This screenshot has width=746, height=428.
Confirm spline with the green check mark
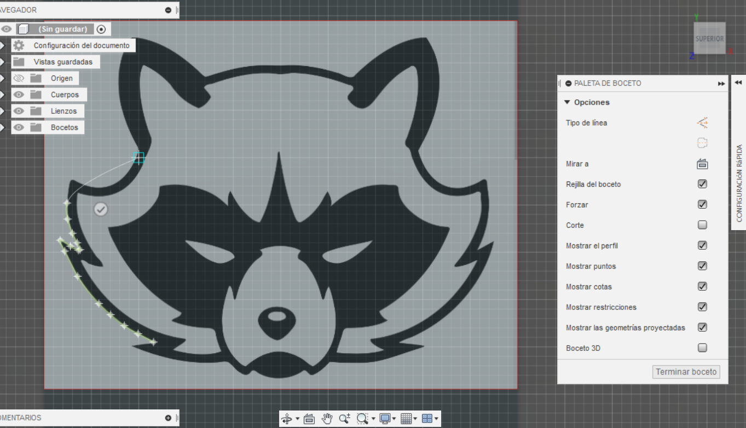click(101, 209)
